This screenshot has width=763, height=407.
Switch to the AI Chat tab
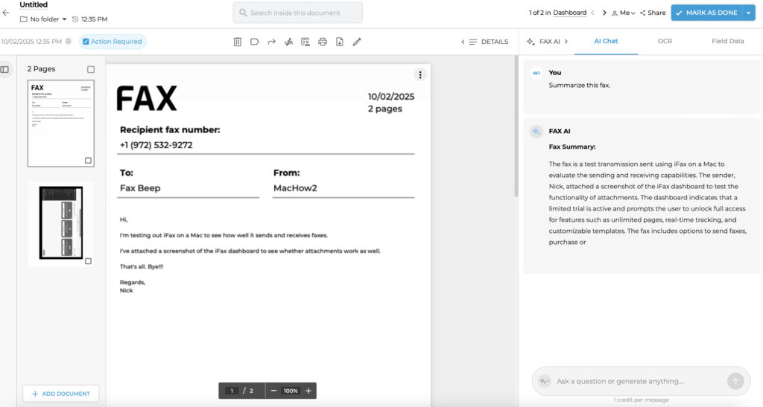[x=606, y=41]
